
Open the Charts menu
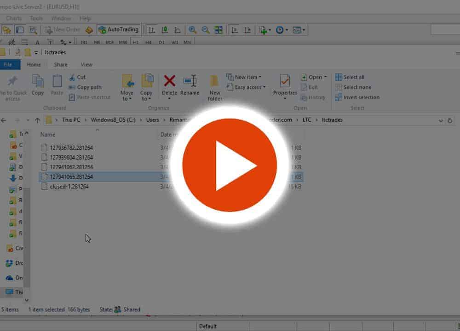click(x=14, y=18)
